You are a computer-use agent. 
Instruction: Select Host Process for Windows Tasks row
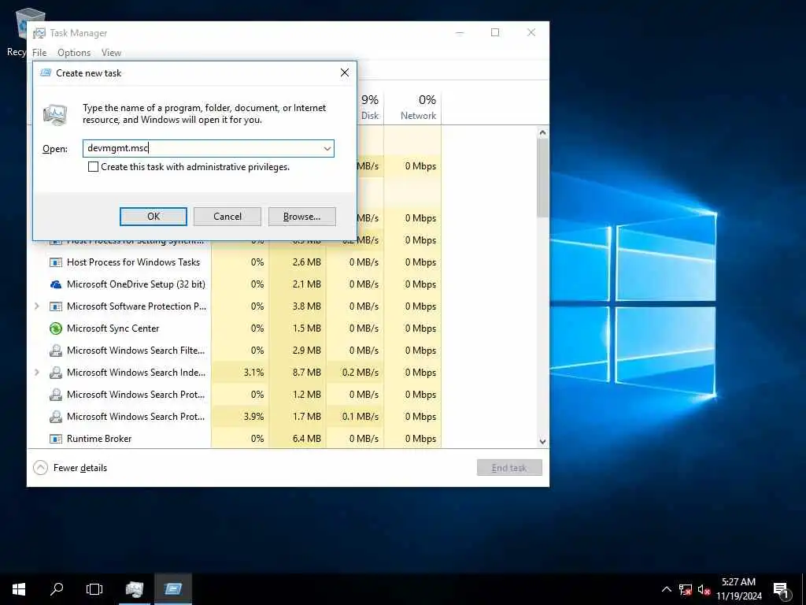click(235, 262)
